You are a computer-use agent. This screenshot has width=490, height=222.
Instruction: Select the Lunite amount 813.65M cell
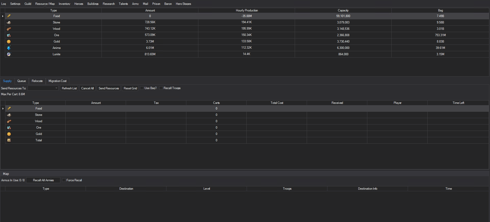point(150,54)
